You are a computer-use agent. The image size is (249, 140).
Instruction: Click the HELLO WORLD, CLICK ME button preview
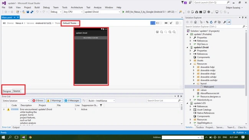pyautogui.click(x=91, y=38)
